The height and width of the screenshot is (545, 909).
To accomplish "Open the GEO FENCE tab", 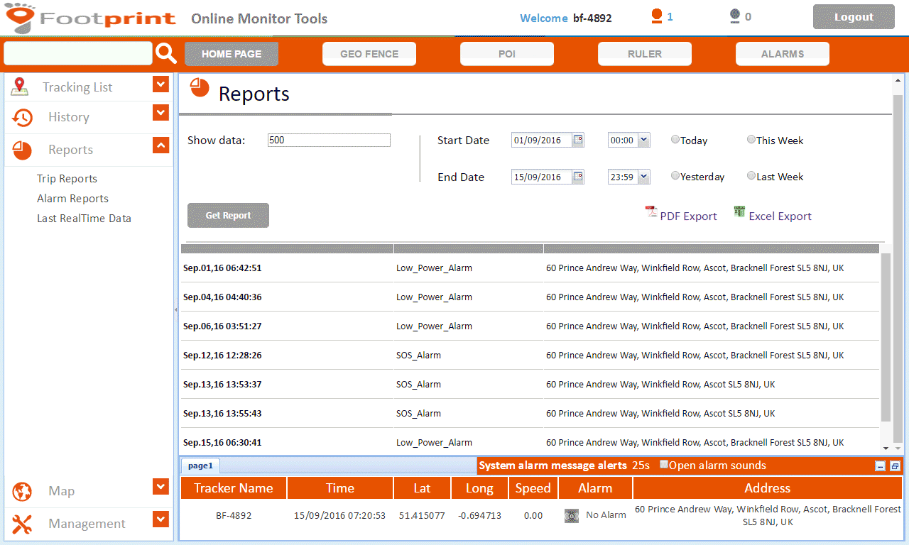I will tap(369, 54).
